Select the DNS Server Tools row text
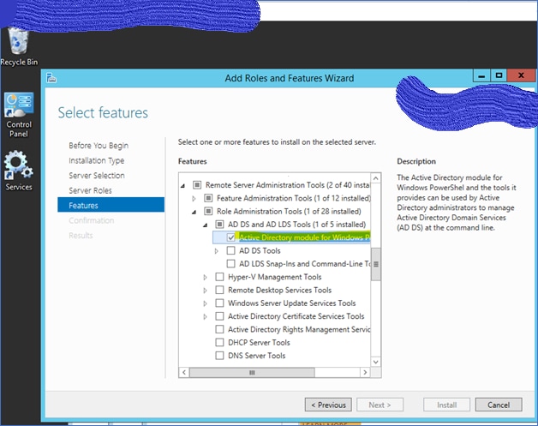 pyautogui.click(x=257, y=356)
